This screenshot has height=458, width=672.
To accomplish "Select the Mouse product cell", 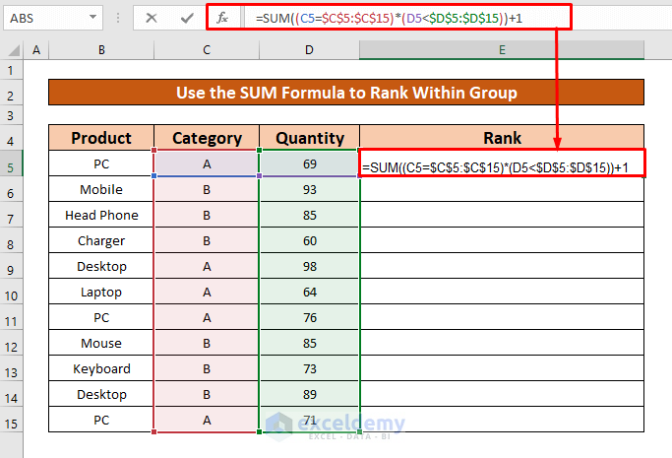I will point(101,343).
